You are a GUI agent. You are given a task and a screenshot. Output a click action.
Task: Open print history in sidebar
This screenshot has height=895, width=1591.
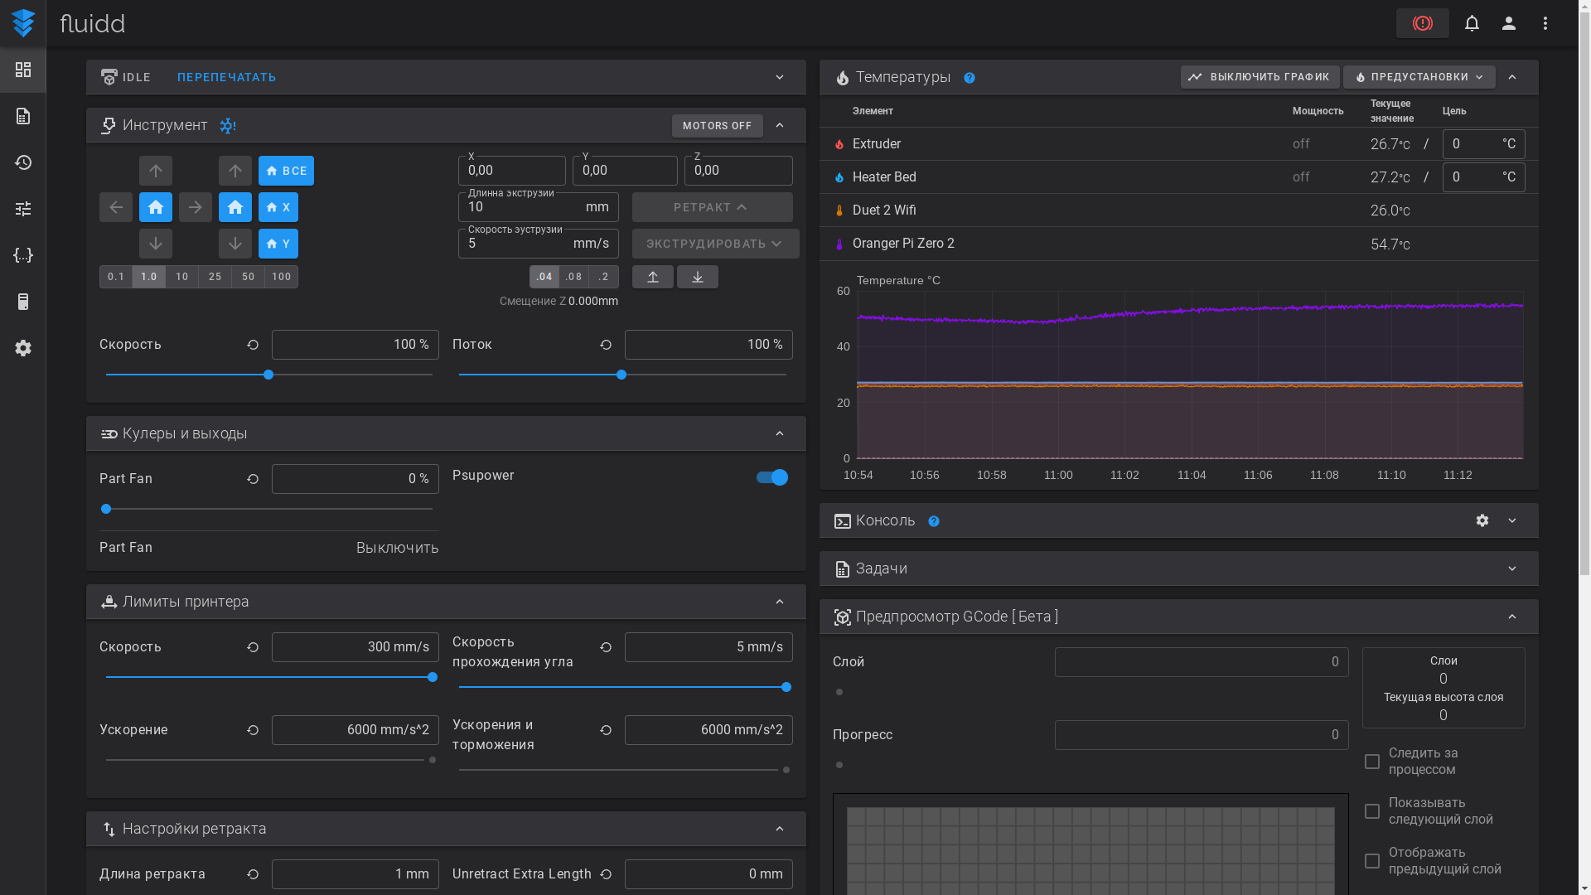[23, 162]
